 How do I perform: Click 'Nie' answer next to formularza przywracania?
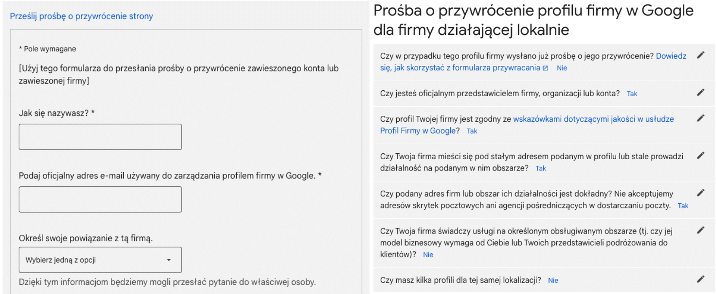[562, 68]
